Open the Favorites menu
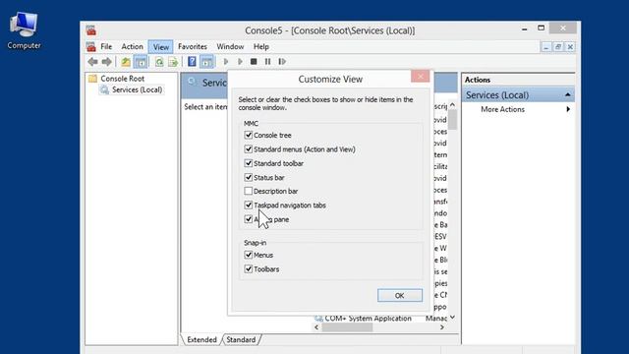This screenshot has height=354, width=629. (193, 46)
